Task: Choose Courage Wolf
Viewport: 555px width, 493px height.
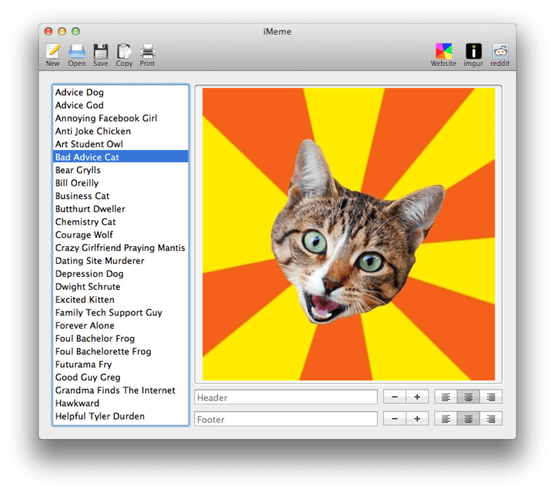Action: pyautogui.click(x=121, y=235)
